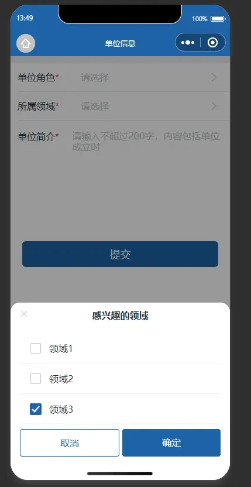This screenshot has height=487, width=251.
Task: Check the 领域1 checkbox
Action: (x=36, y=348)
